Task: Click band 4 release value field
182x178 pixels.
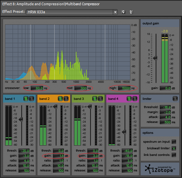Action: click(x=127, y=170)
